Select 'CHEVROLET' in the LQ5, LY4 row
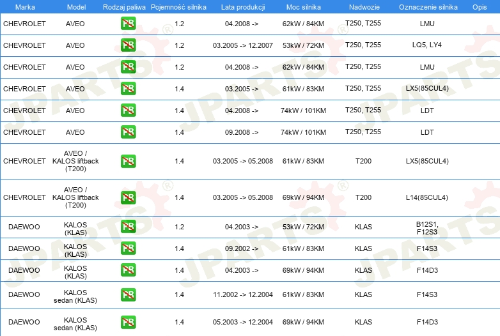This screenshot has height=336, width=500. 24,45
